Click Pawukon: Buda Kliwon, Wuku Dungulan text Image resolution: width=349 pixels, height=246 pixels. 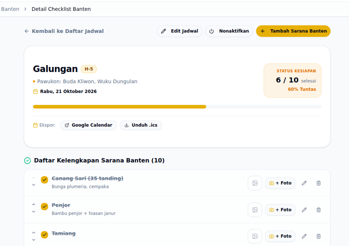click(87, 81)
